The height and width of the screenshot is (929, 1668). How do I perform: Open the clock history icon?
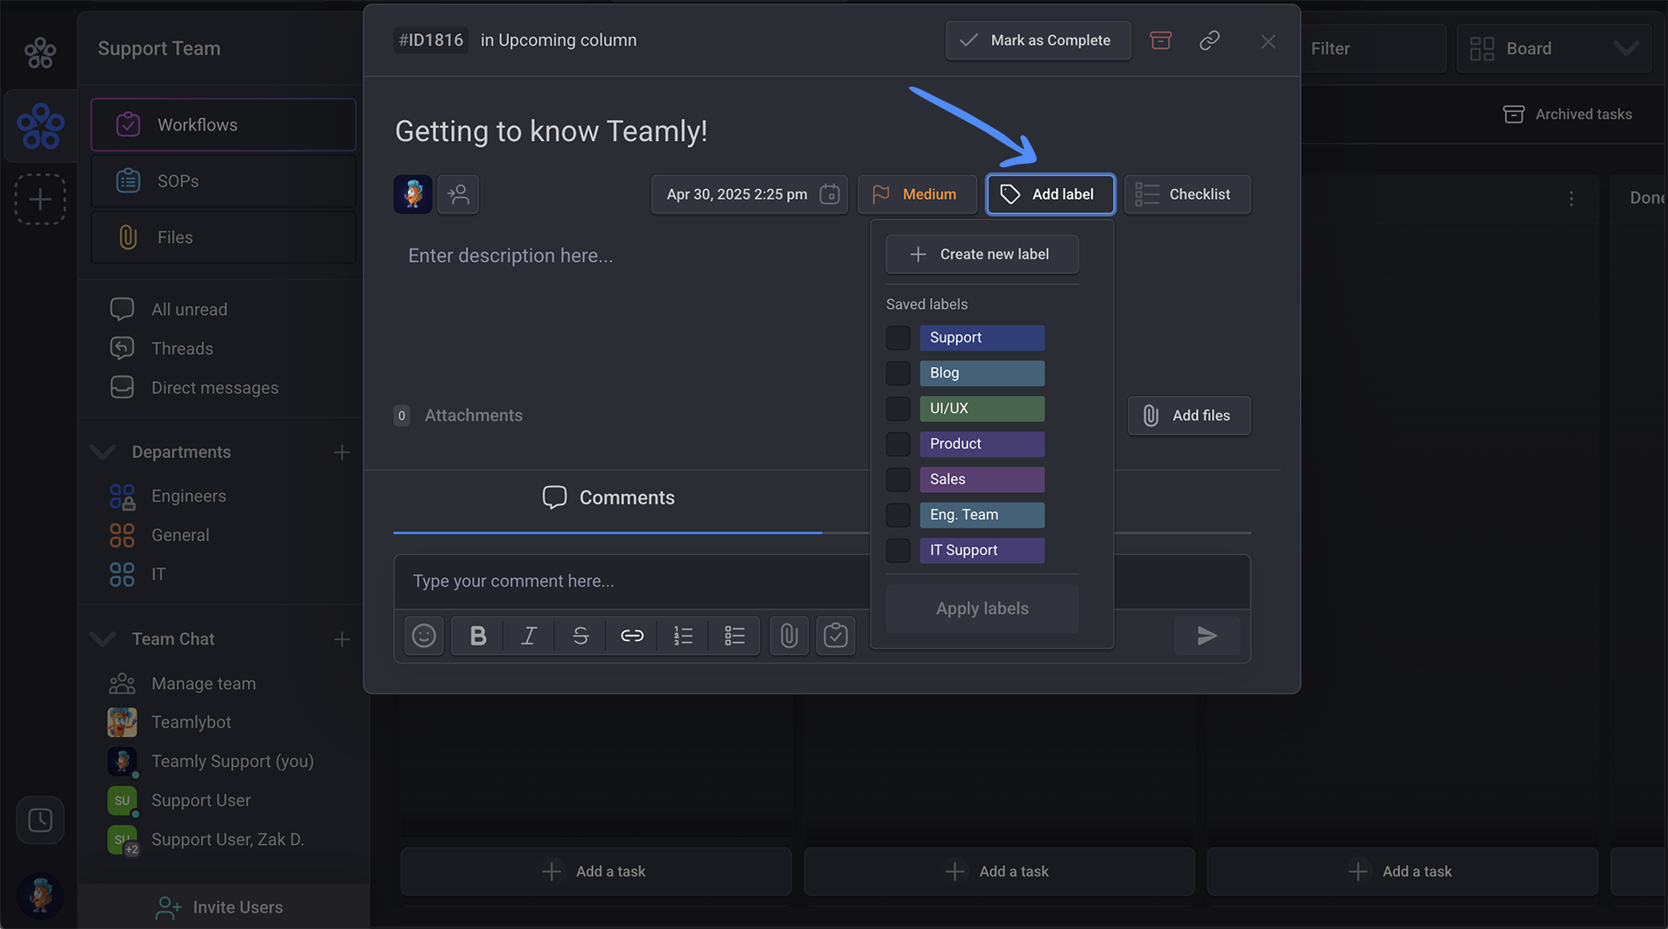click(40, 820)
